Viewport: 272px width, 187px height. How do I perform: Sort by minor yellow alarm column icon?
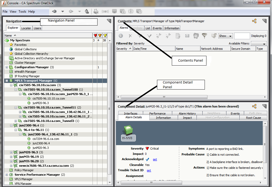pyautogui.click(x=105, y=36)
